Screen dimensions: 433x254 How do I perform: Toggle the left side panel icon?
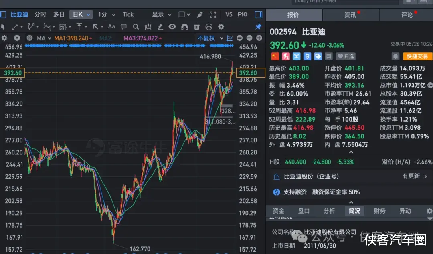3,15
